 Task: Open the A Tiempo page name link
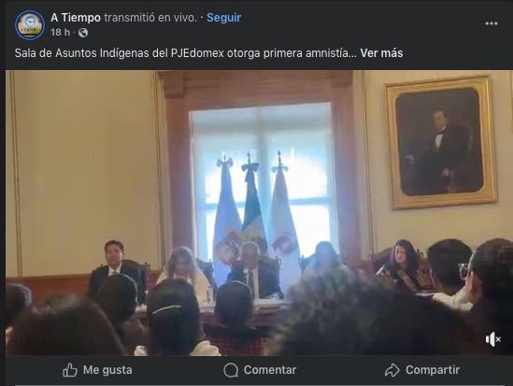(76, 18)
